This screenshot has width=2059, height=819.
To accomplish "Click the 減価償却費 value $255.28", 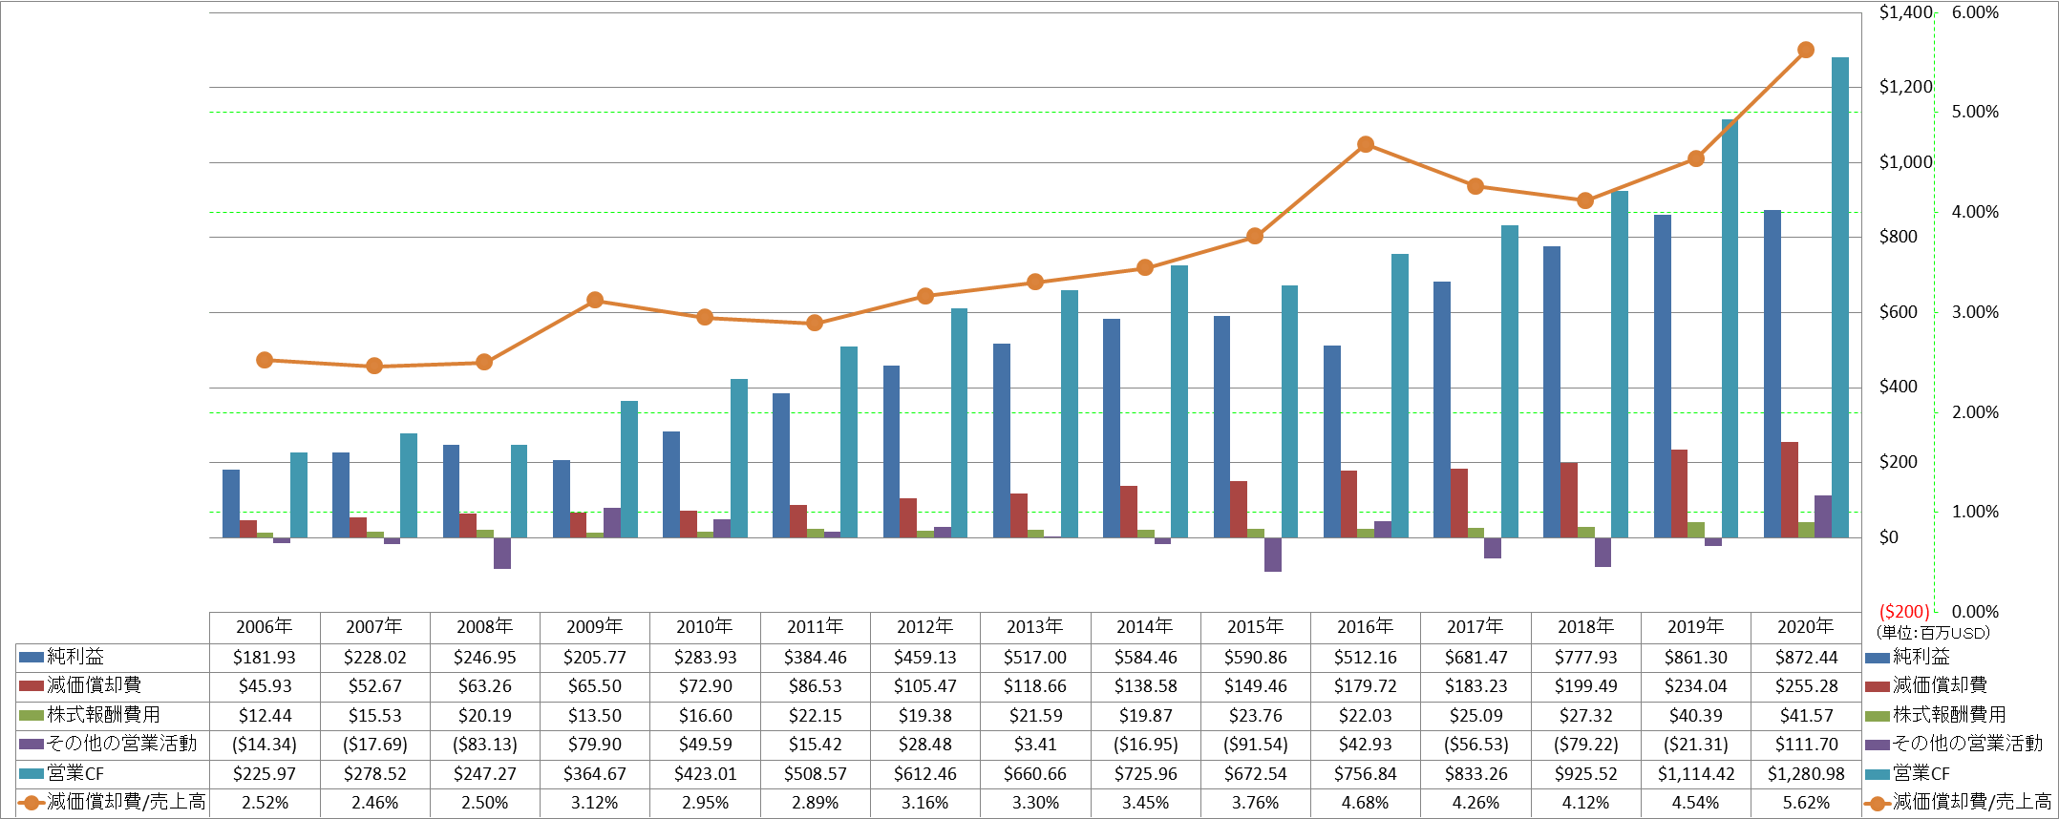I will 1805,686.
